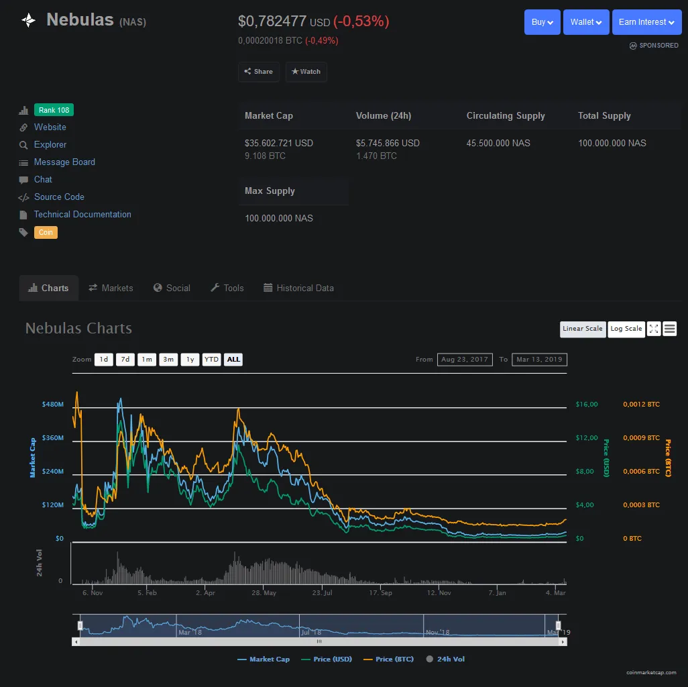Viewport: 688px width, 687px height.
Task: Set chart zoom to 3m
Action: [x=168, y=360]
